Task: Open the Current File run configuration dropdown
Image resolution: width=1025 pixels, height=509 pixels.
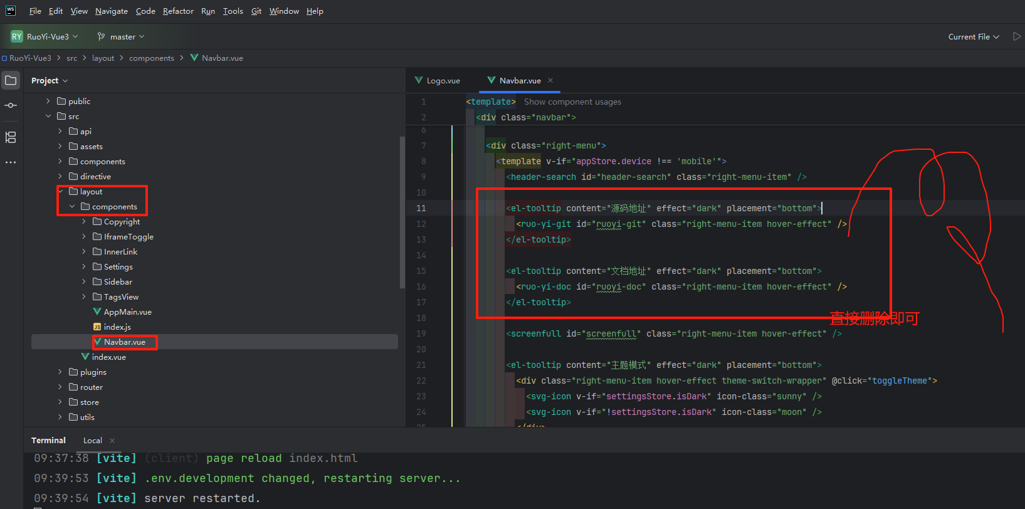Action: point(974,36)
